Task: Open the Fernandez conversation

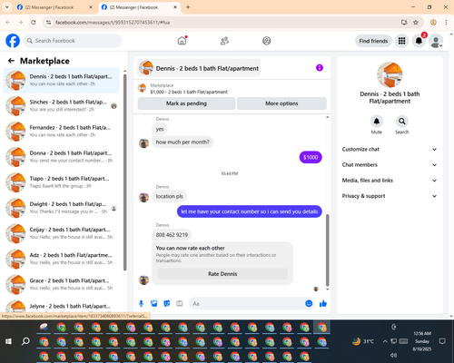Action: [61, 132]
